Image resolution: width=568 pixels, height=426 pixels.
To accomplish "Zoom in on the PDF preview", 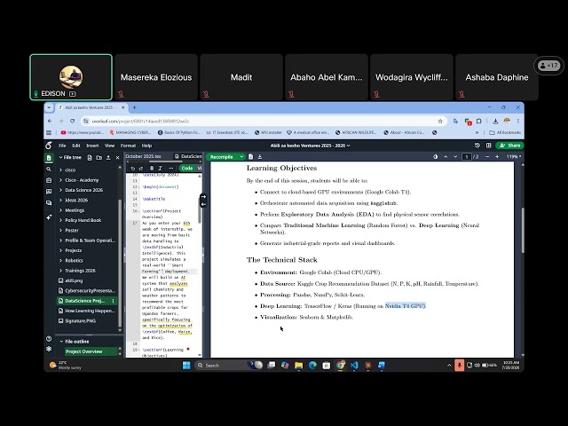I will pyautogui.click(x=497, y=156).
